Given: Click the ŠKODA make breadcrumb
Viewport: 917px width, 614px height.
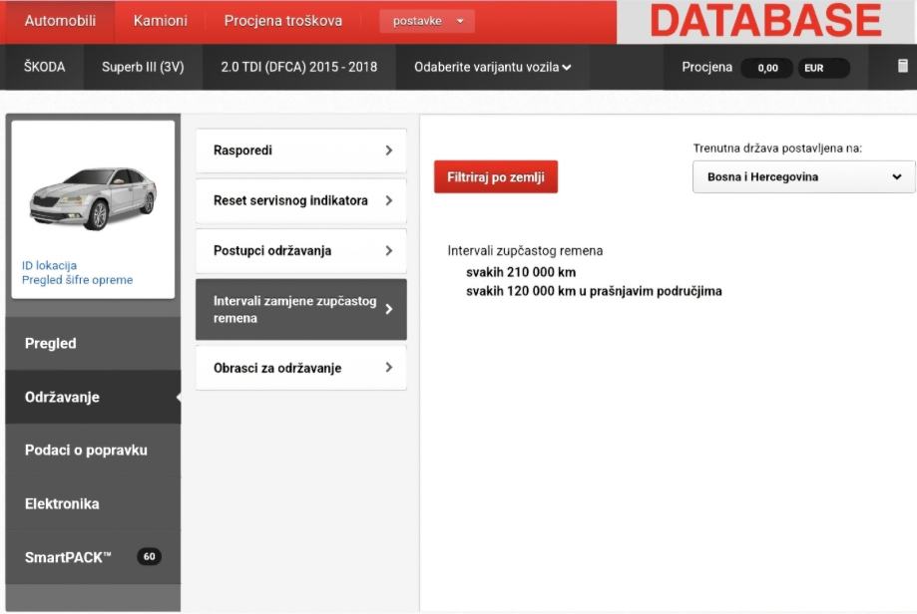Looking at the screenshot, I should tap(45, 67).
